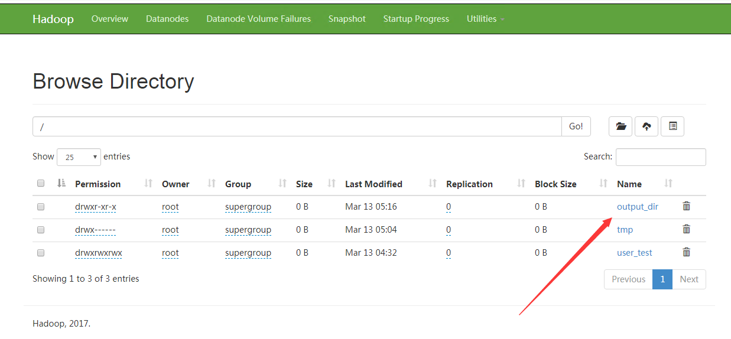
Task: Sort by the default order icon column
Action: 61,184
